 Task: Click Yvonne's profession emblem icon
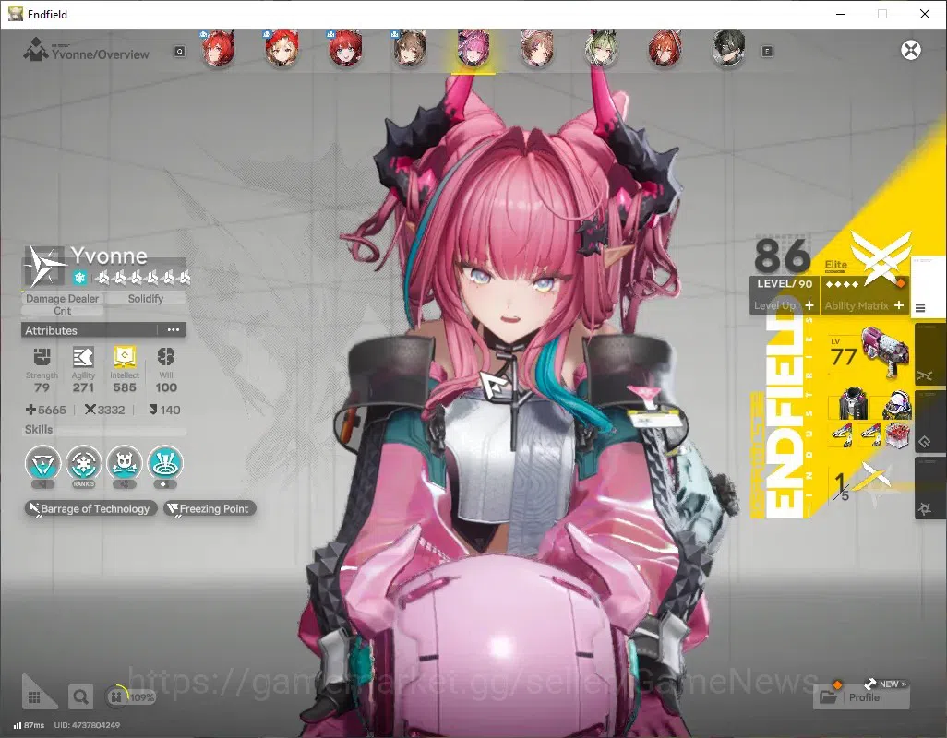click(x=44, y=266)
